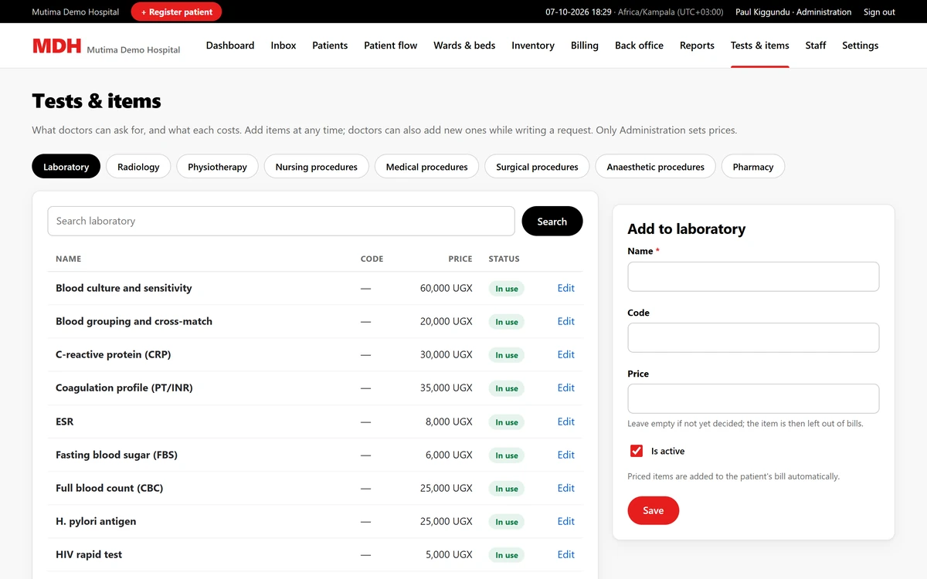Click the Register patient button

click(x=176, y=12)
